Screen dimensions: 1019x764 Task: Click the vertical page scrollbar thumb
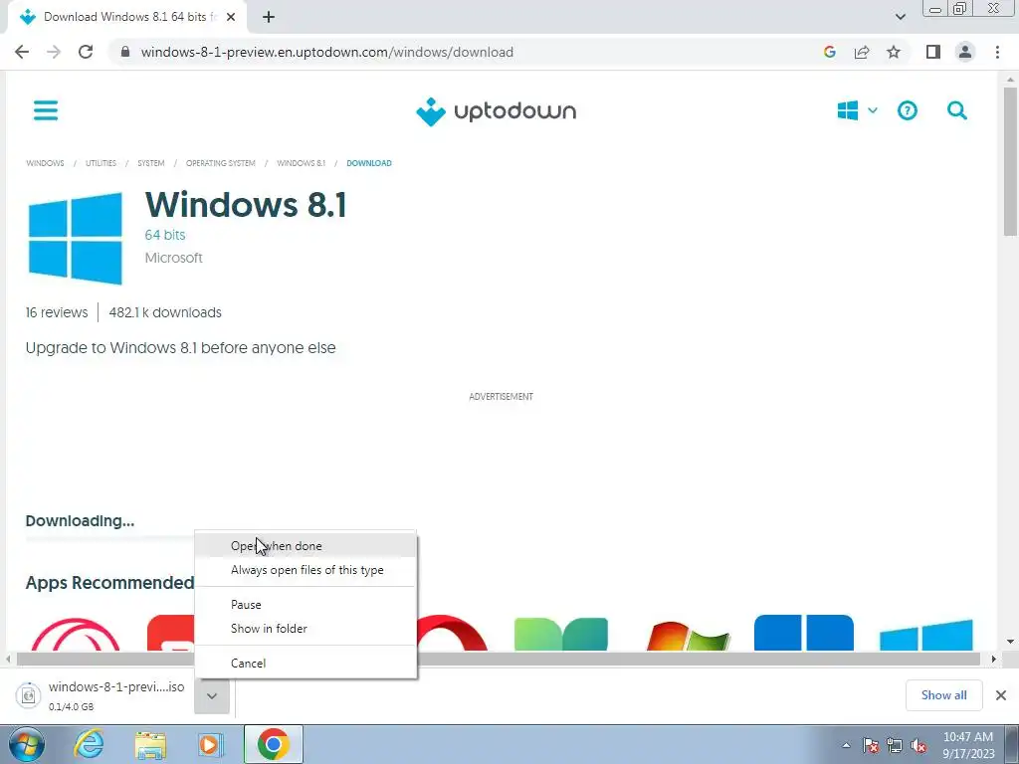pos(1010,161)
